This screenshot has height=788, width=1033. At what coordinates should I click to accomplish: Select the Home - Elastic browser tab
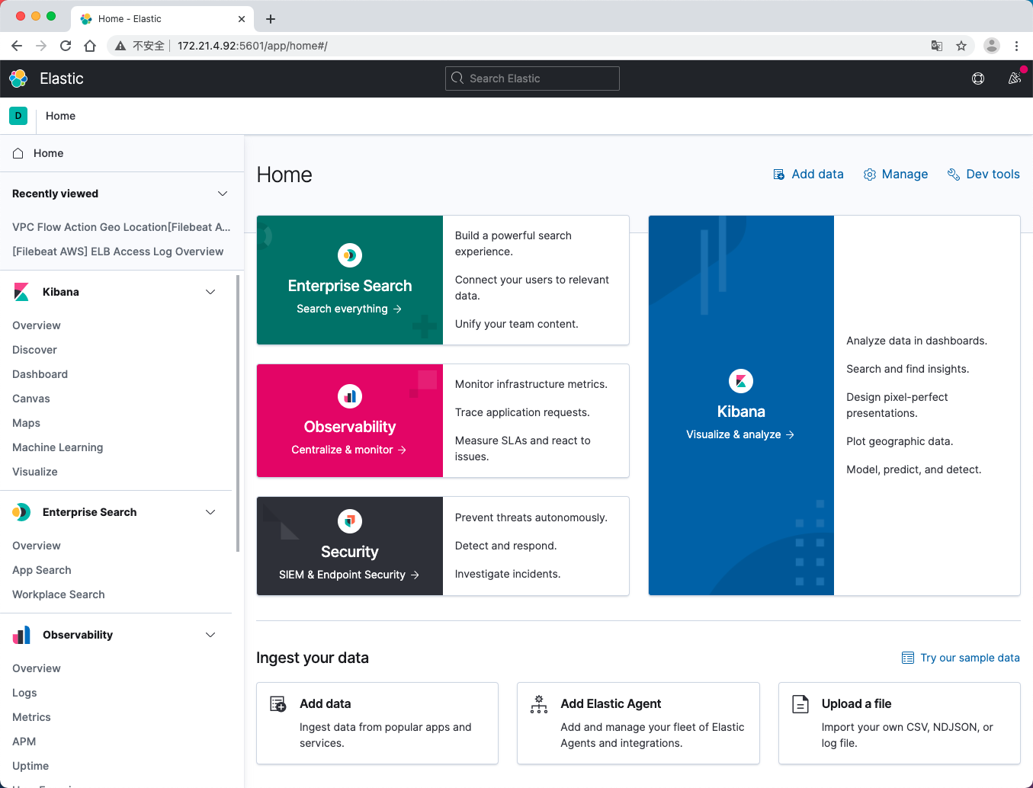(x=162, y=19)
